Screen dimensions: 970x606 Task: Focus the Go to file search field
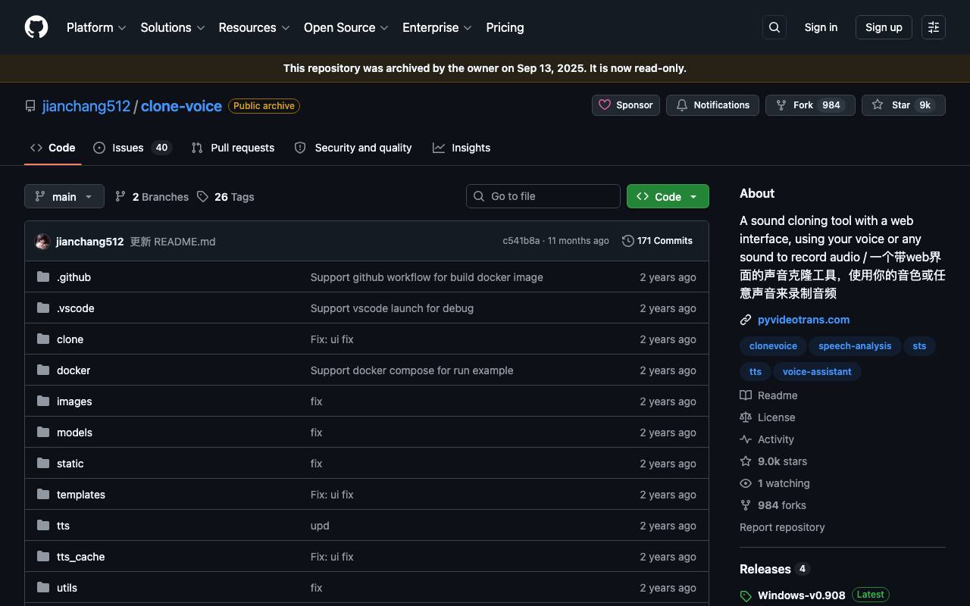pyautogui.click(x=543, y=196)
